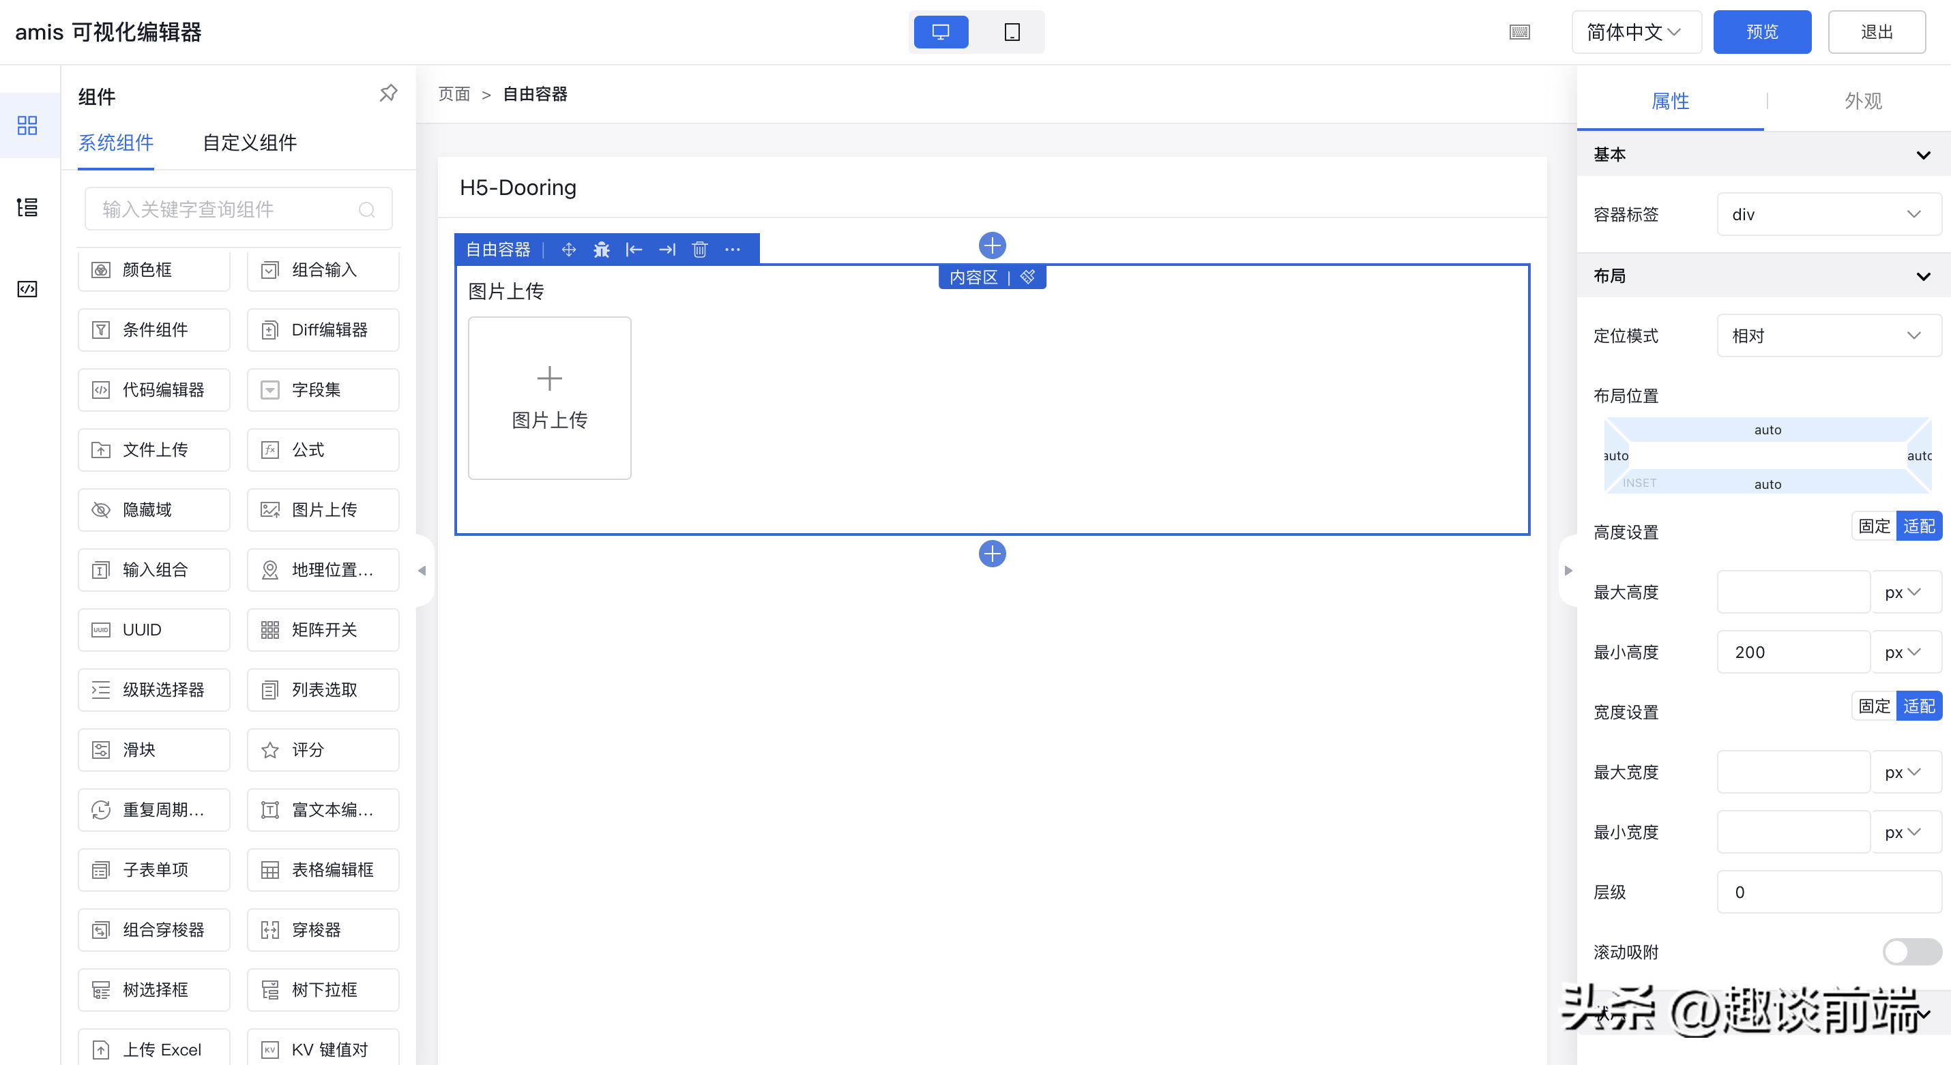Go to 页面 breadcrumb
This screenshot has height=1065, width=1951.
click(454, 95)
